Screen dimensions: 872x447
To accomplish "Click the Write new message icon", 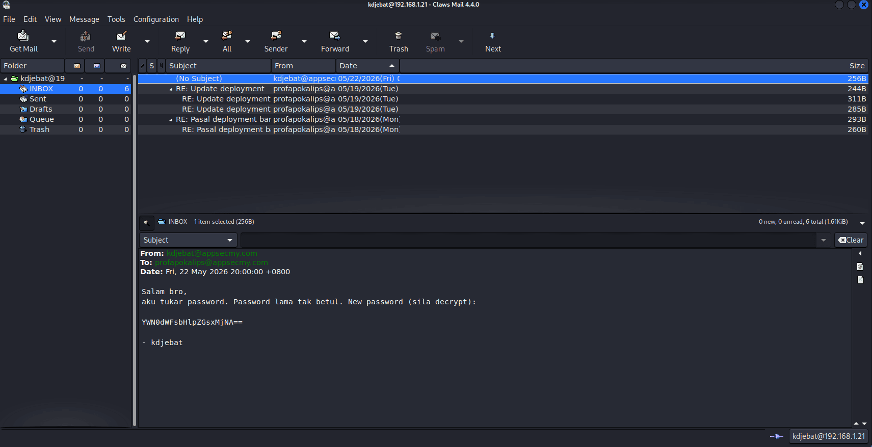I will [x=121, y=36].
